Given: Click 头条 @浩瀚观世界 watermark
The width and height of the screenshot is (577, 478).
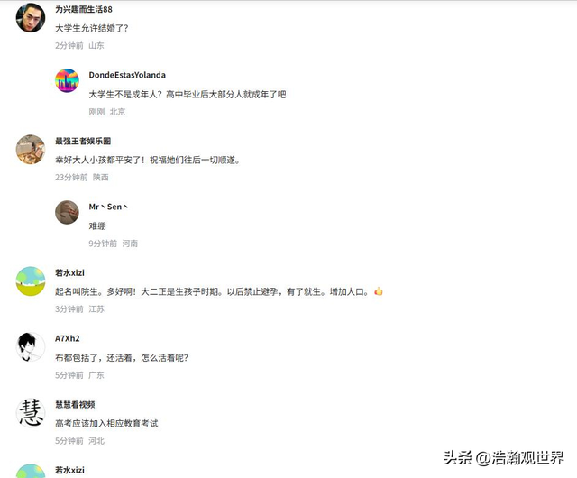Looking at the screenshot, I should pyautogui.click(x=503, y=458).
